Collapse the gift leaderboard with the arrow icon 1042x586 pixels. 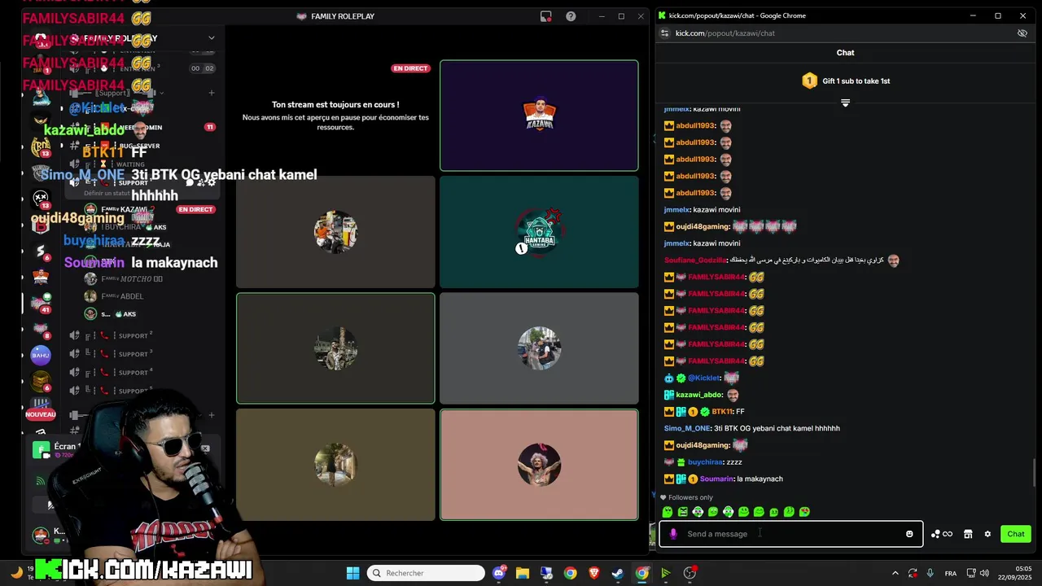tap(845, 103)
